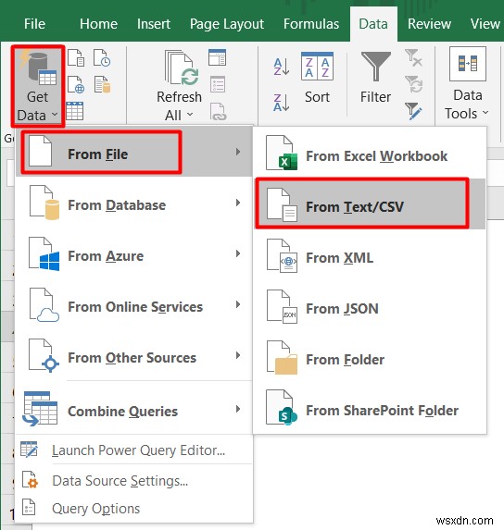Viewport: 504px width, 530px height.
Task: Choose From JSON
Action: click(370, 307)
